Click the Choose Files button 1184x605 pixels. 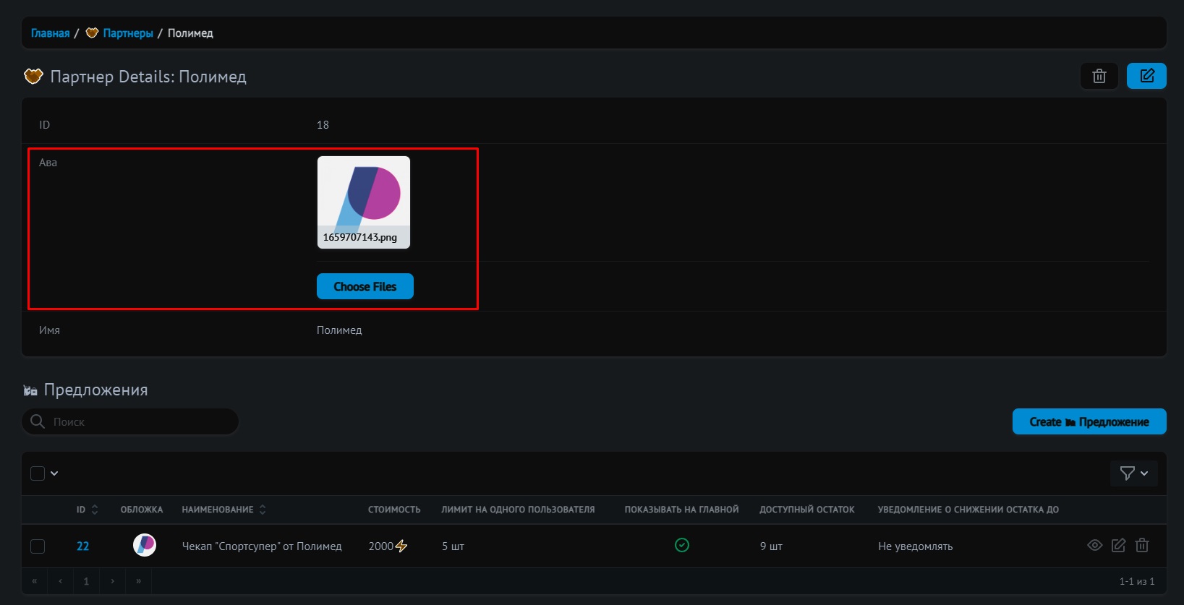365,286
